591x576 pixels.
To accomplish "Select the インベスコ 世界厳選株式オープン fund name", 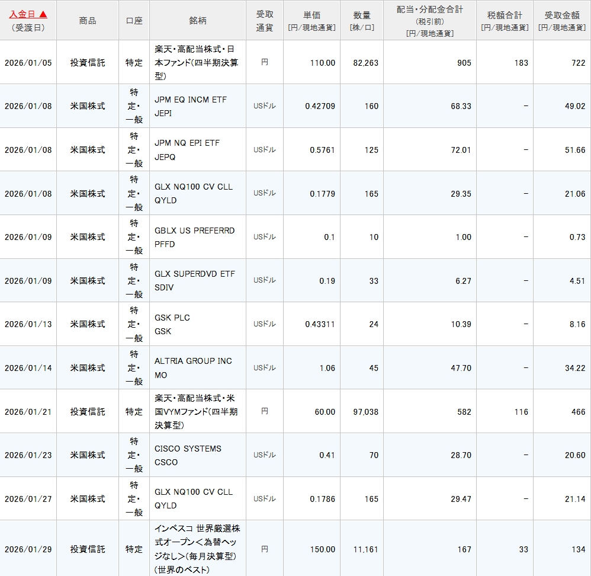I will coord(196,549).
